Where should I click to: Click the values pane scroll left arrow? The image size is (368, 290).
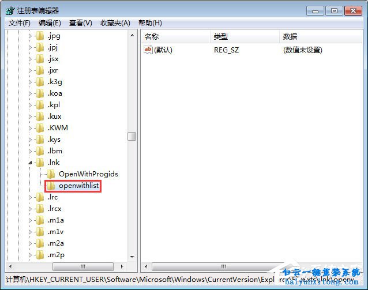tap(146, 266)
